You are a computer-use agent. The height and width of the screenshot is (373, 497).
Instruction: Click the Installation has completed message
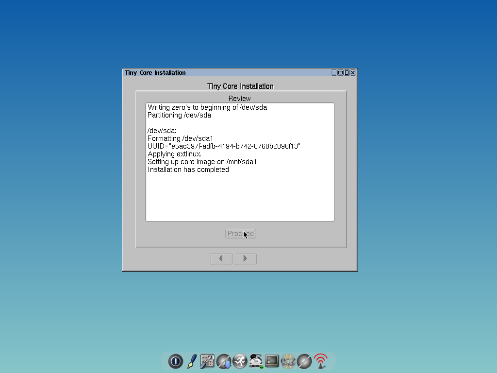[x=188, y=169]
